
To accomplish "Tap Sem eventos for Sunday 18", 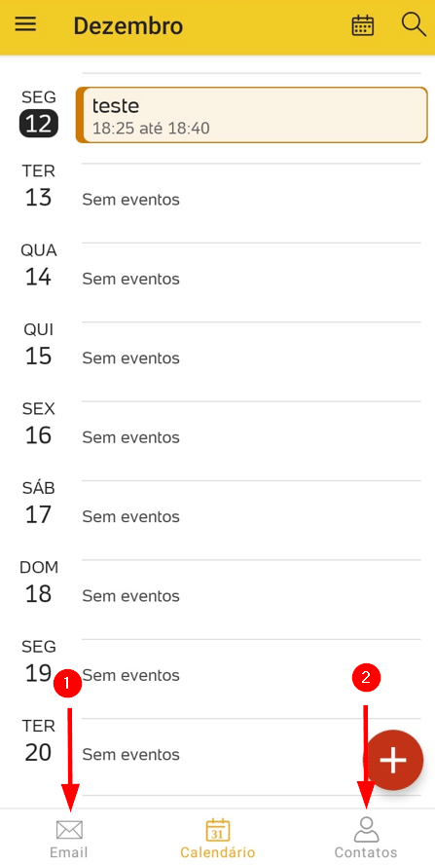I will (131, 596).
